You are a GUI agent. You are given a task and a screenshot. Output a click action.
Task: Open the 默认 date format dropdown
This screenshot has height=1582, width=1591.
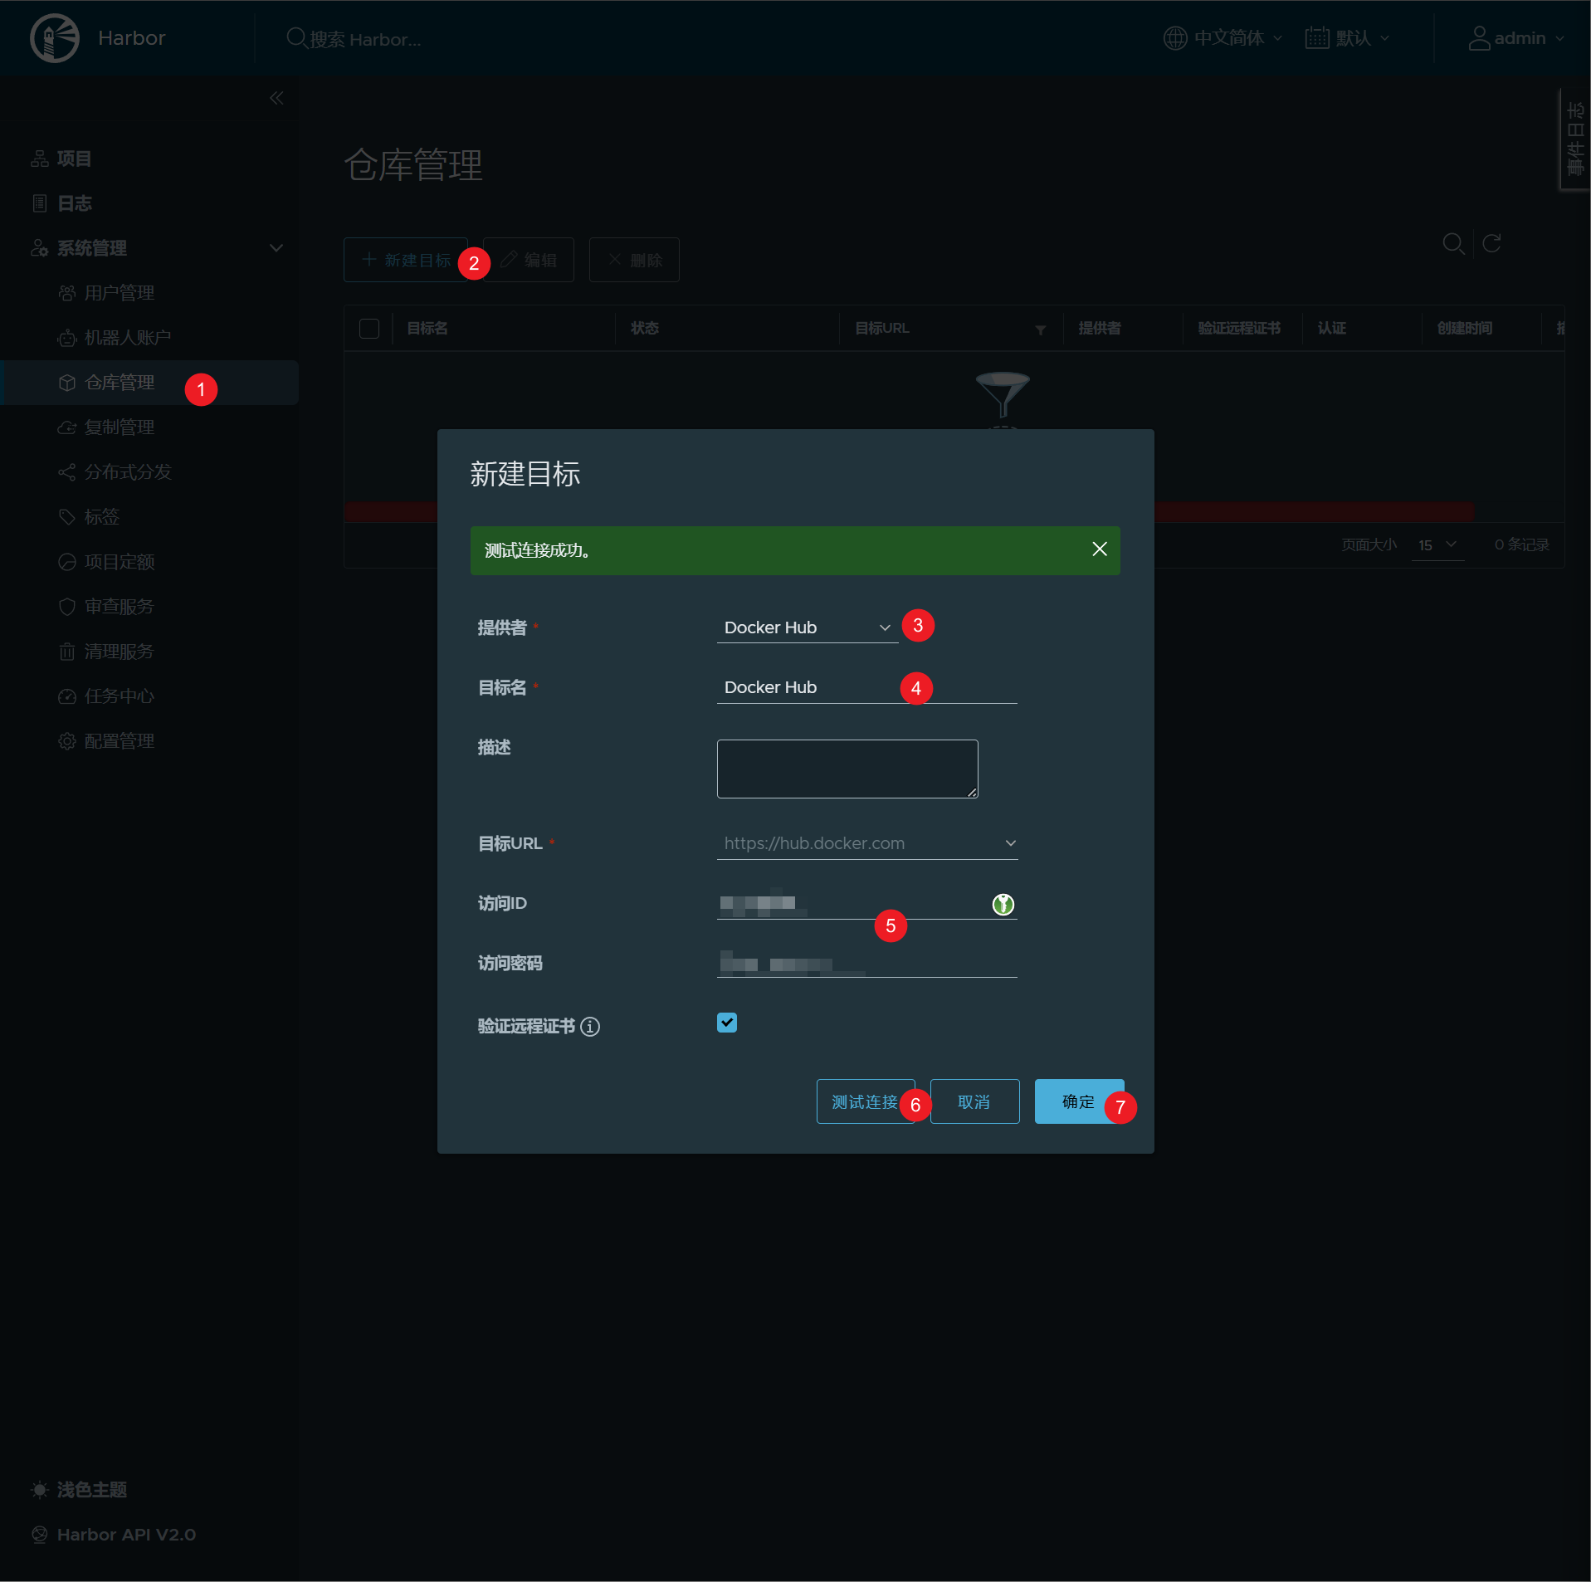tap(1347, 38)
